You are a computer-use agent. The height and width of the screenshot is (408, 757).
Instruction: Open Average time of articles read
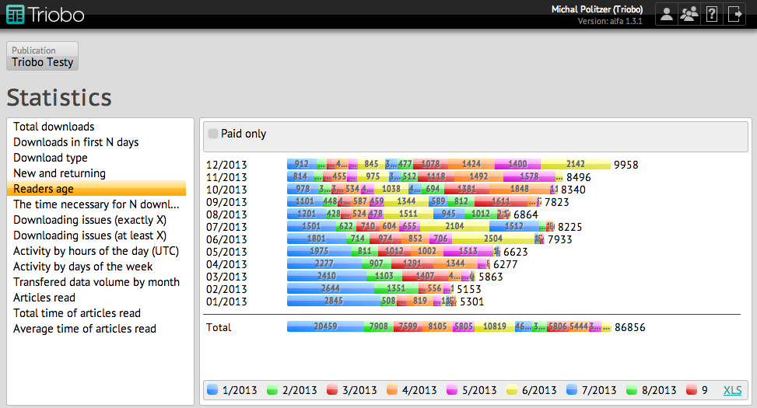coord(84,329)
